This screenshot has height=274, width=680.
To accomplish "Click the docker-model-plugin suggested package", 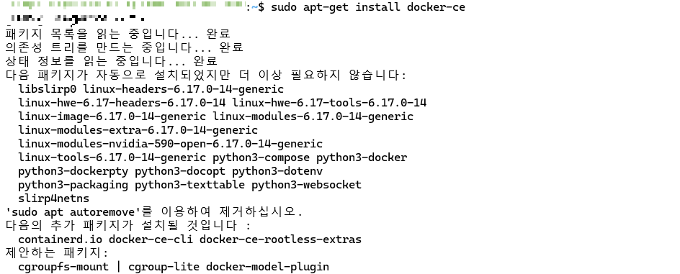I will [x=267, y=267].
